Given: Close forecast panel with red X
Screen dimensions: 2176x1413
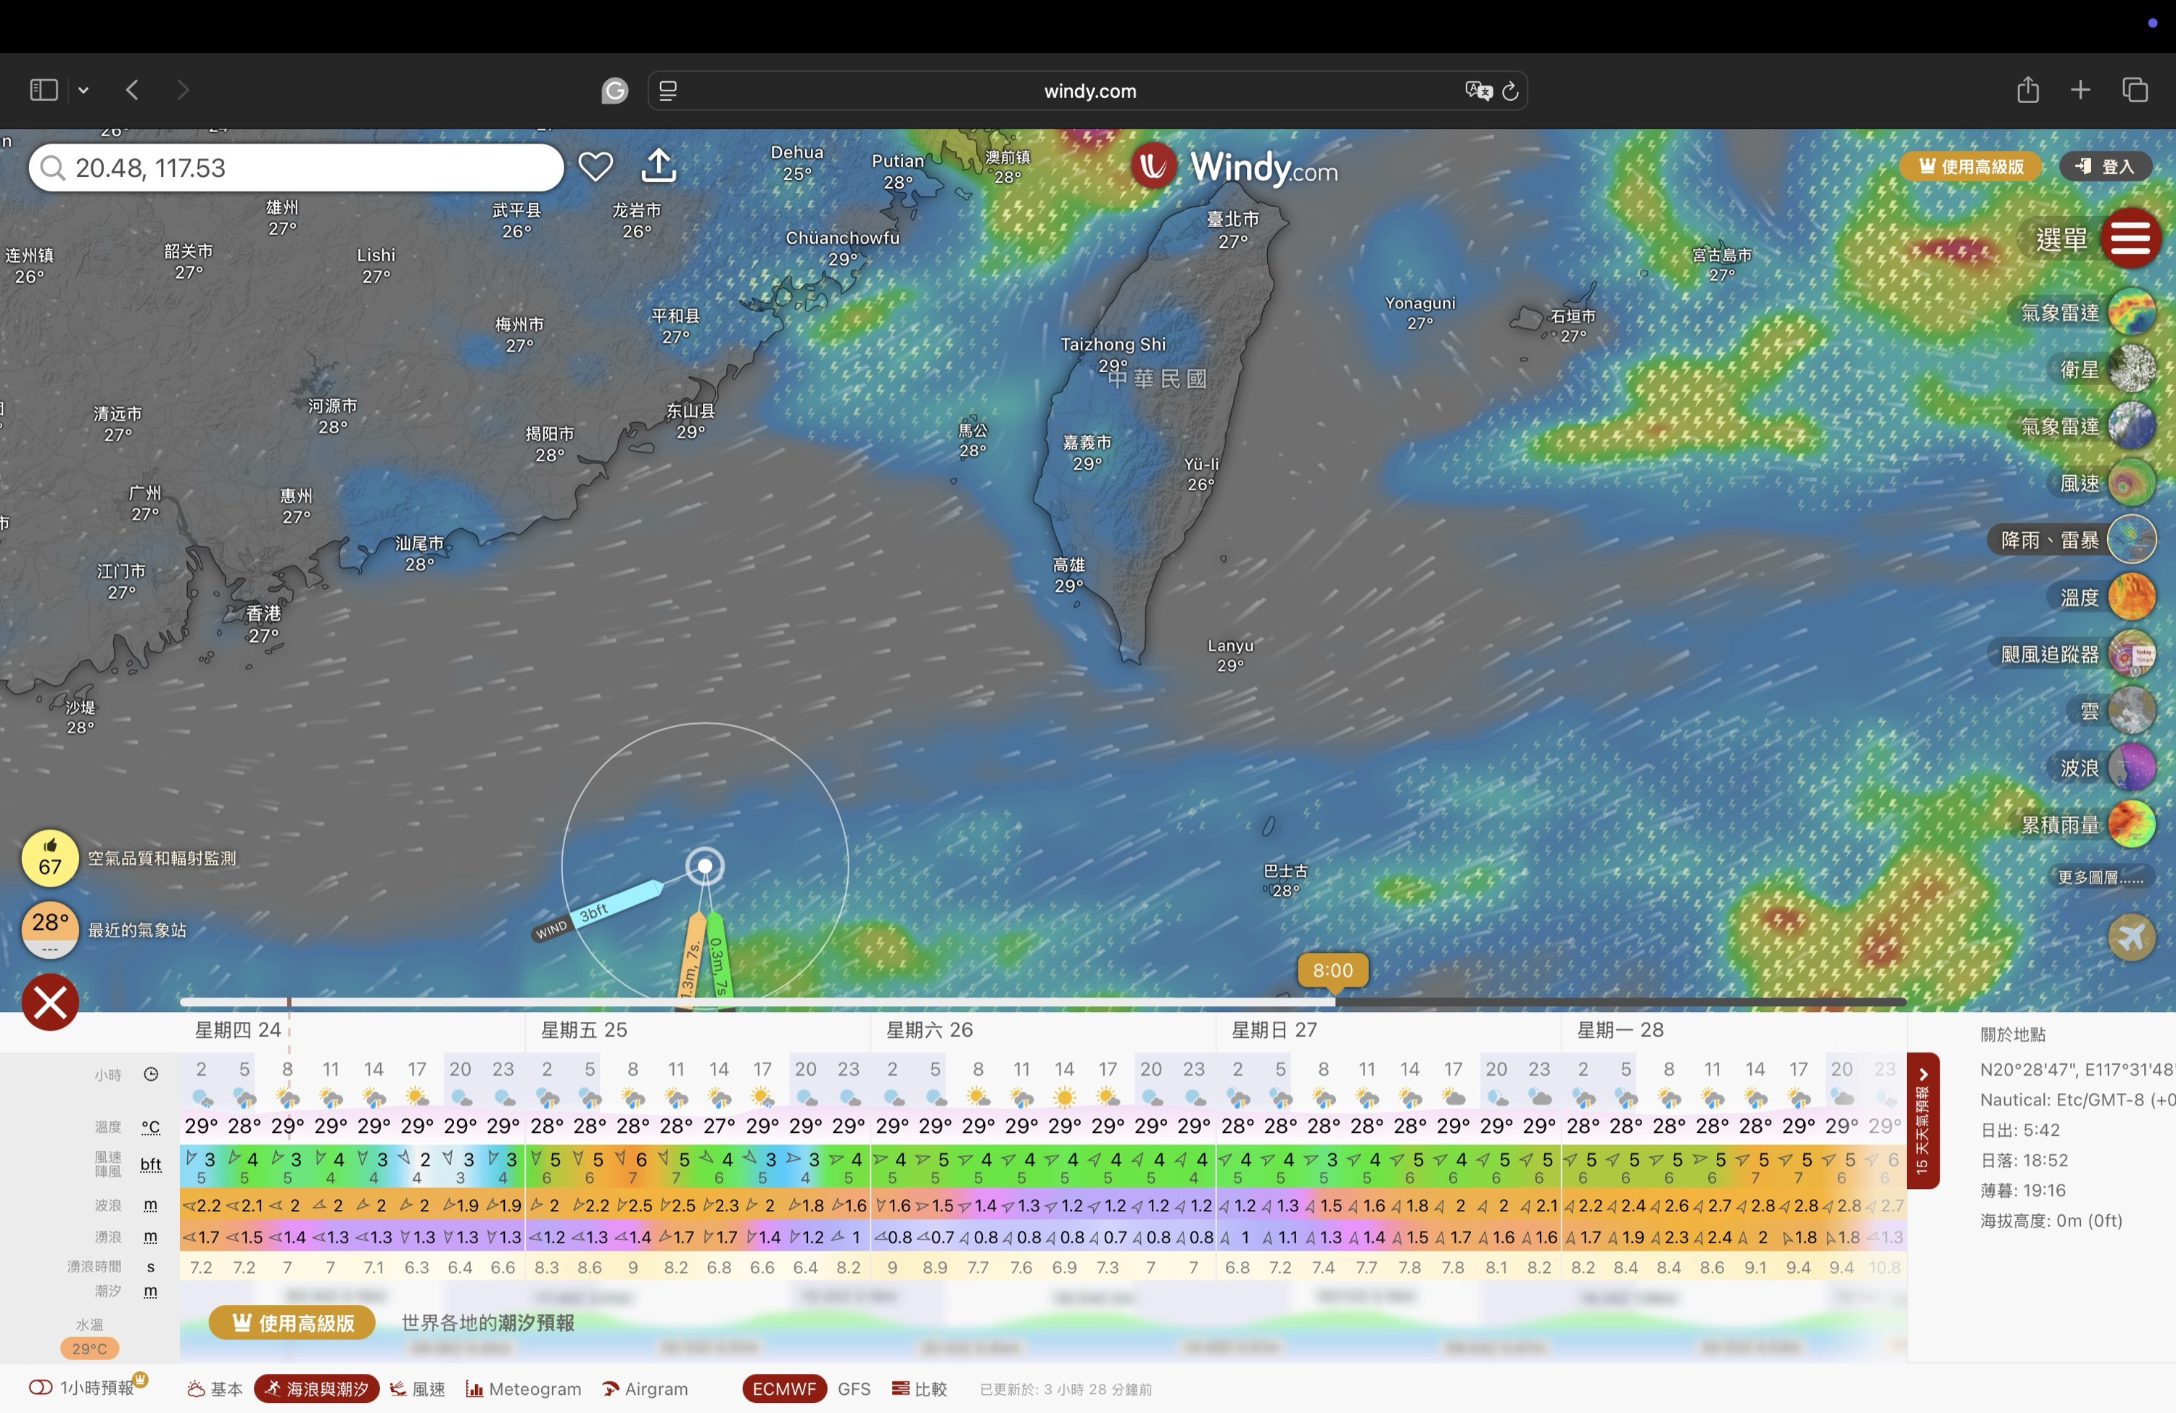Looking at the screenshot, I should [x=50, y=1002].
